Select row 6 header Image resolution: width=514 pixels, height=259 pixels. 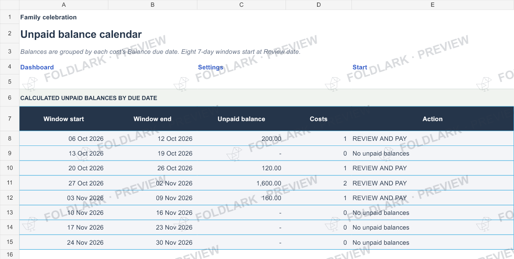pos(10,98)
